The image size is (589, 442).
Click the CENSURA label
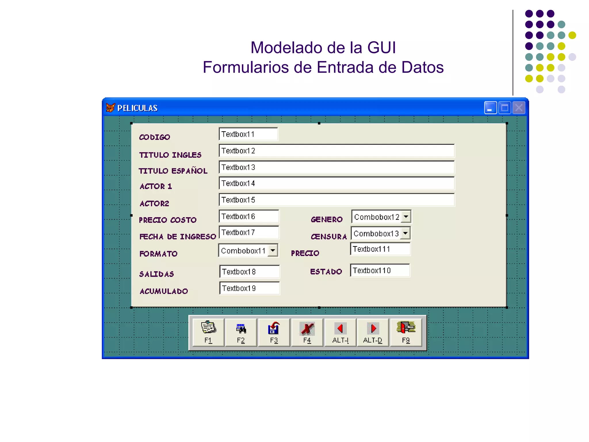[x=329, y=237]
